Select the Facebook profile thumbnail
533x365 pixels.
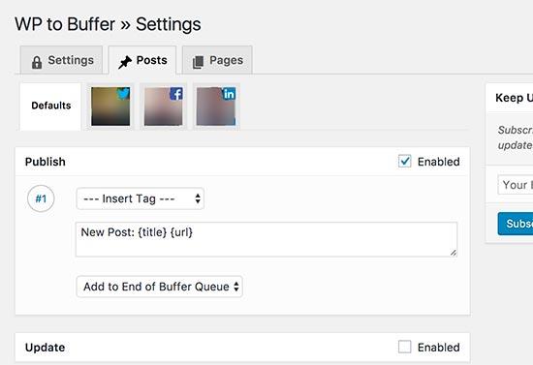pyautogui.click(x=164, y=106)
